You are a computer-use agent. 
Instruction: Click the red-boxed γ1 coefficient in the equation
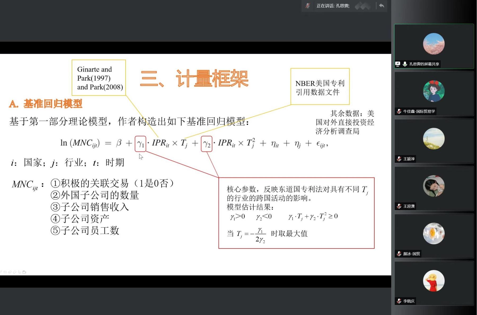click(x=140, y=144)
